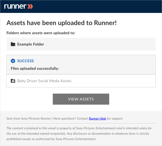
Task: Click the Sony Pictures Entertainment disclaimer paragraph
Action: click(79, 134)
